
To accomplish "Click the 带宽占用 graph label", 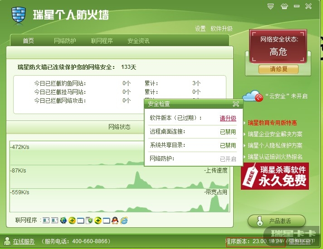I will pos(216,192).
